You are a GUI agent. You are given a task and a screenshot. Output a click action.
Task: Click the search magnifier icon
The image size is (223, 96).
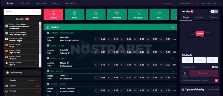(x=38, y=12)
